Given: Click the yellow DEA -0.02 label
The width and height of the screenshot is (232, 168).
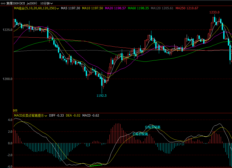Looking at the screenshot, I should pyautogui.click(x=73, y=116).
